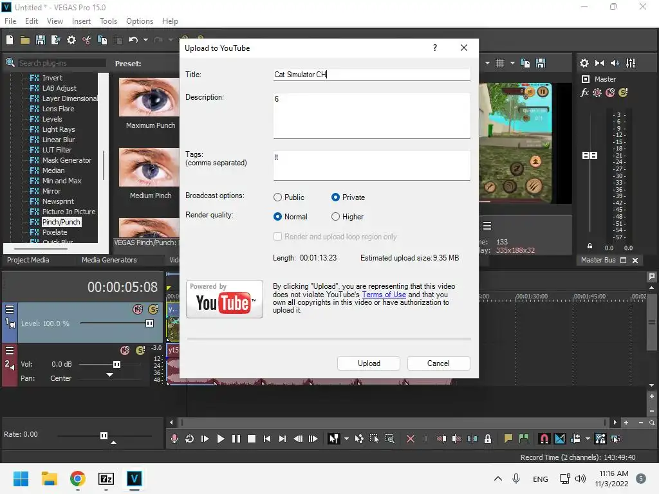Click Go to End transport button
The width and height of the screenshot is (659, 494).
coord(283,439)
